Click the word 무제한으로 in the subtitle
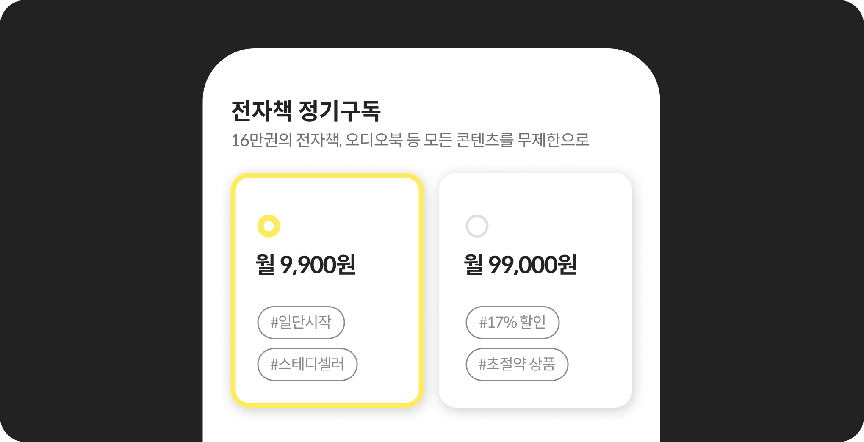 pos(553,140)
